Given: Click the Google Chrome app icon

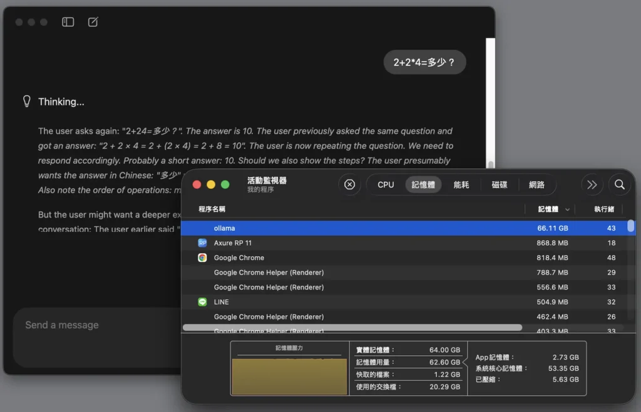Looking at the screenshot, I should [x=202, y=258].
